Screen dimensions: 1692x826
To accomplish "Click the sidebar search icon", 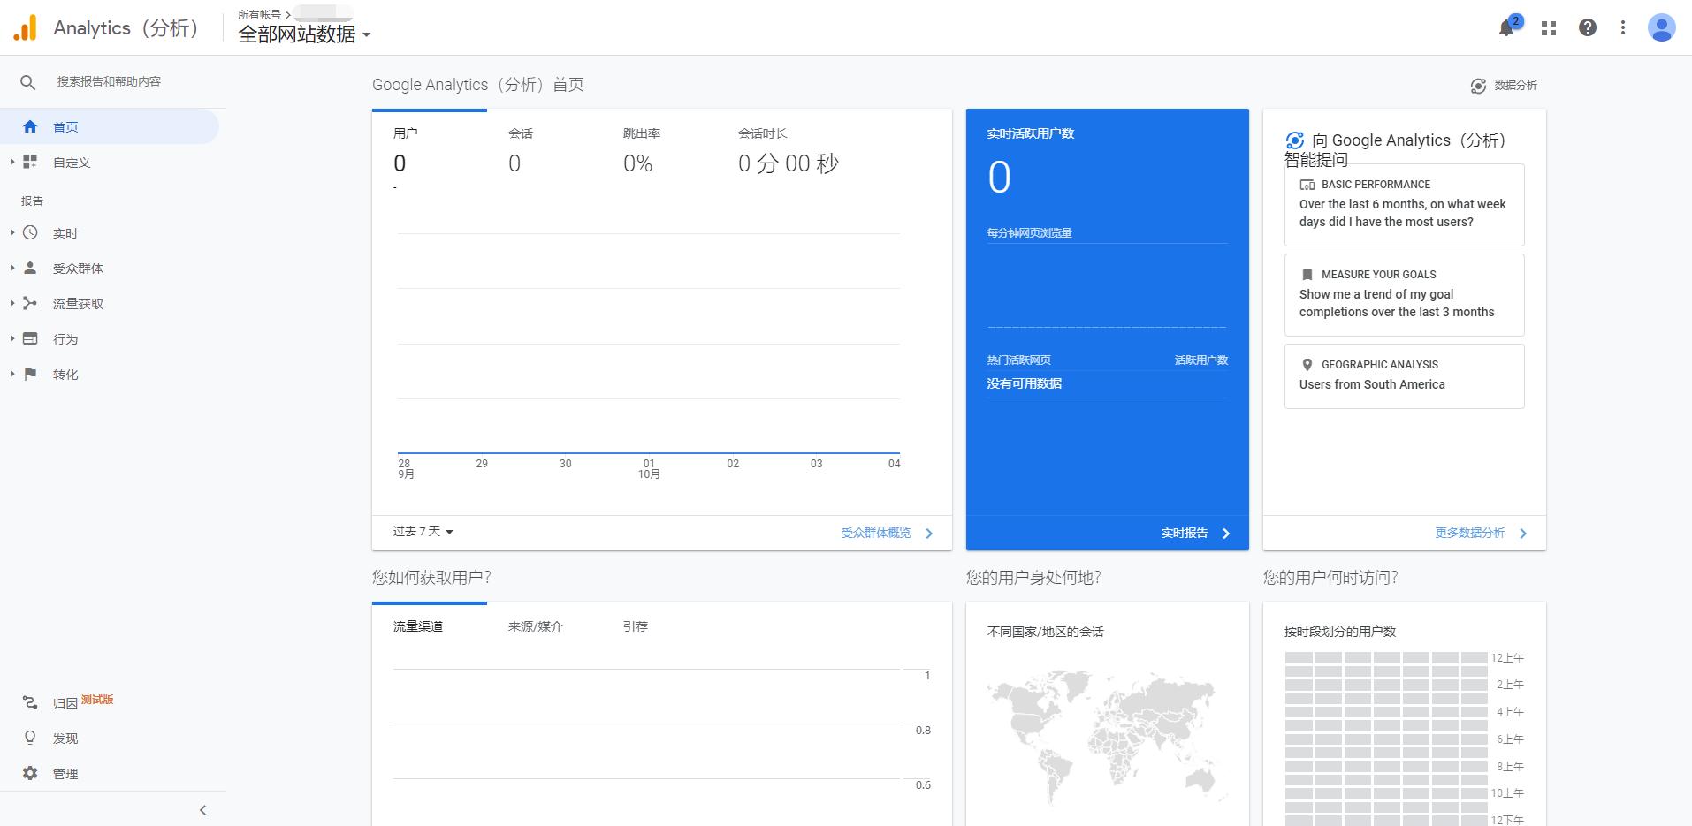I will pos(27,80).
